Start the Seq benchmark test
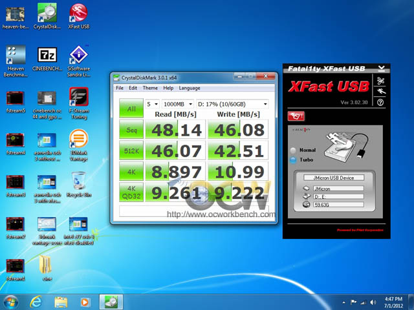 click(x=131, y=129)
